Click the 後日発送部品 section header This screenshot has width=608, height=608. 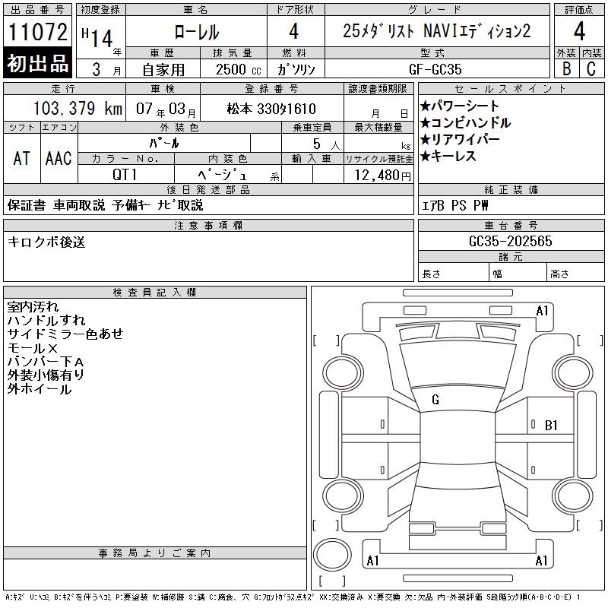click(x=208, y=189)
